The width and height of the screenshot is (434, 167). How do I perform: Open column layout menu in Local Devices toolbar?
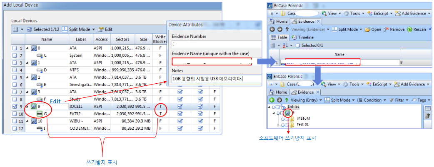18,29
